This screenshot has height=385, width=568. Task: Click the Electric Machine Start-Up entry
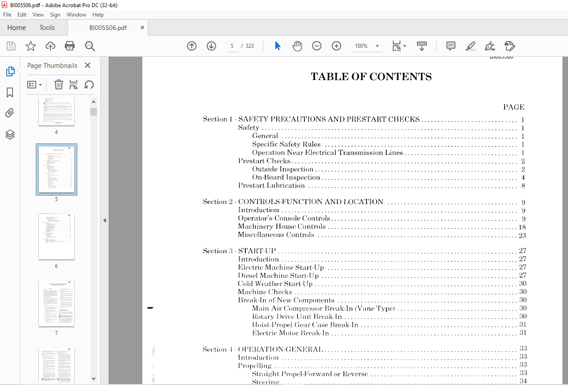(281, 268)
